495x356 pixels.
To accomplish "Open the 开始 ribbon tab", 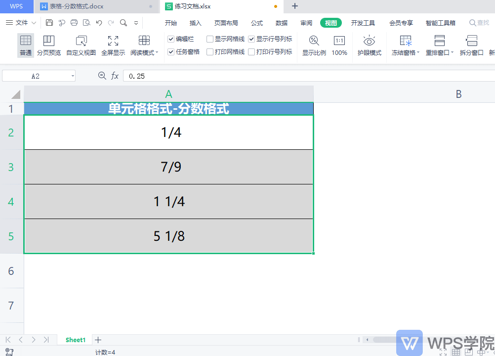I will 171,23.
